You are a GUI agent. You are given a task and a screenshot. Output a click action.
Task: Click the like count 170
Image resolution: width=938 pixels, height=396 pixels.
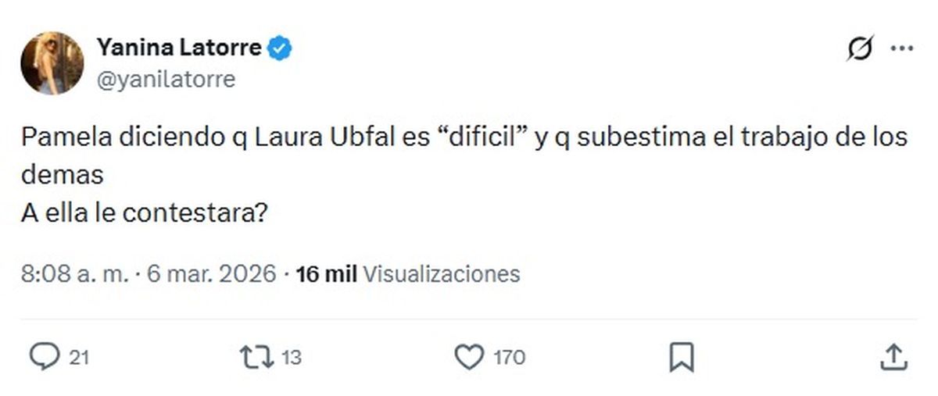[x=510, y=359]
